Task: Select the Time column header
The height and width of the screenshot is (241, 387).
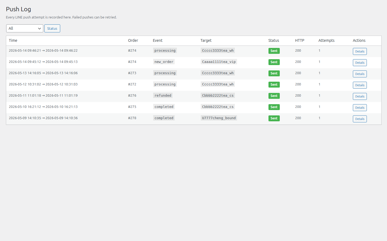Action: pos(13,40)
